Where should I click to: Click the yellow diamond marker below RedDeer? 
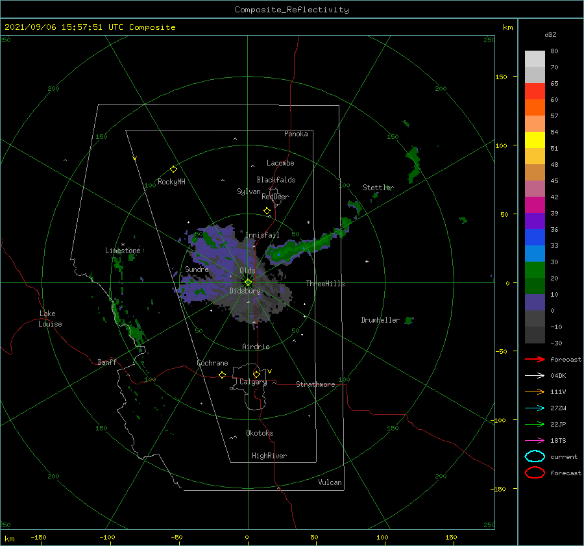[x=267, y=211]
